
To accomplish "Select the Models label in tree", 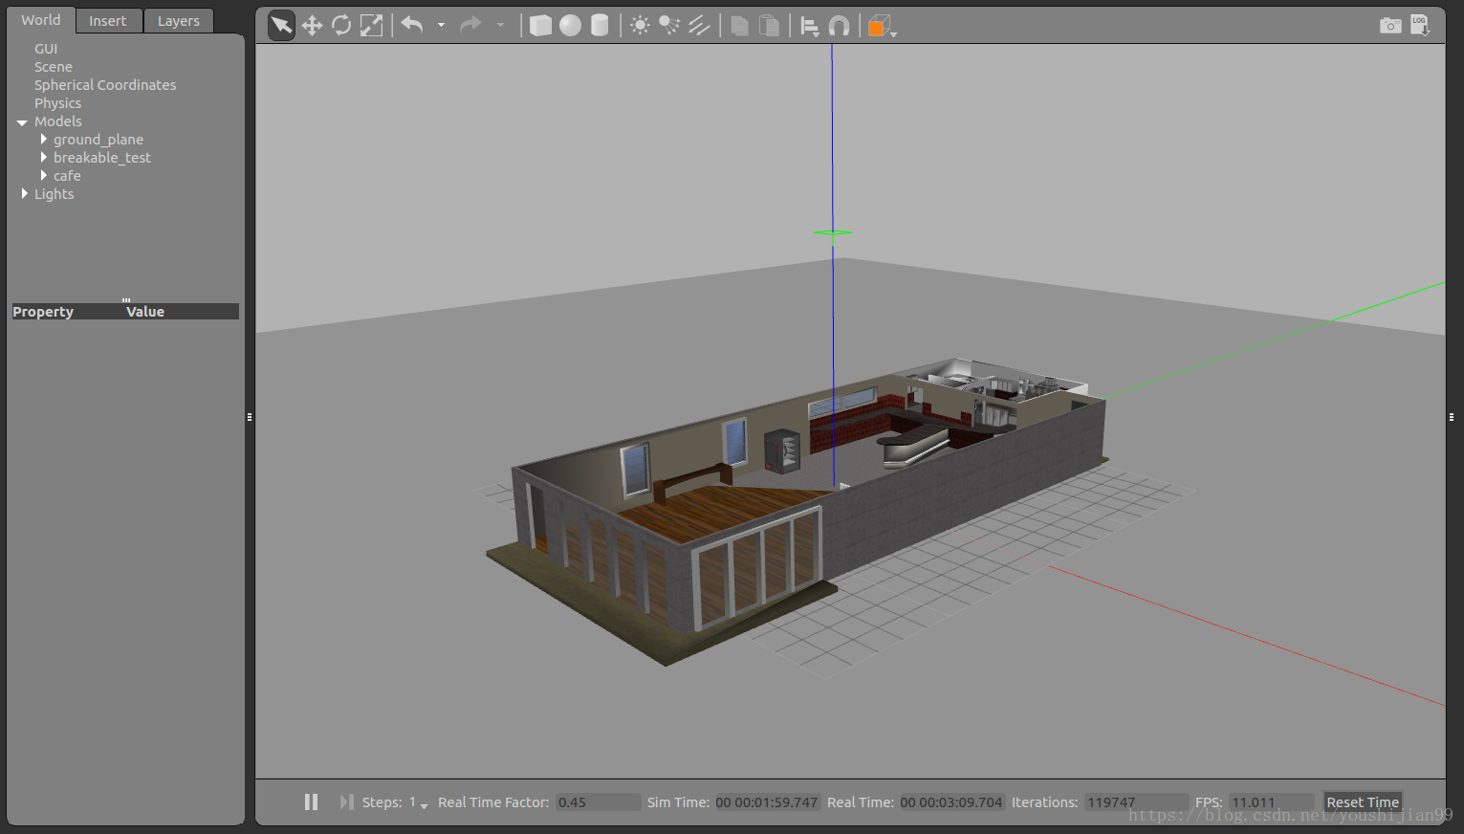I will click(58, 121).
